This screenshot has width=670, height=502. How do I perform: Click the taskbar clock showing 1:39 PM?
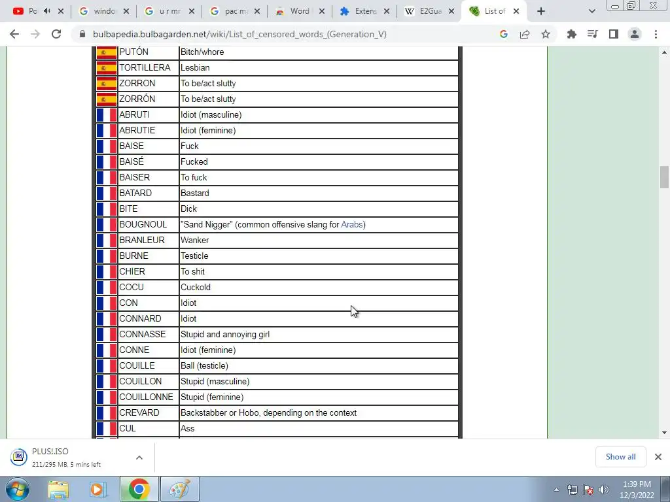click(637, 489)
